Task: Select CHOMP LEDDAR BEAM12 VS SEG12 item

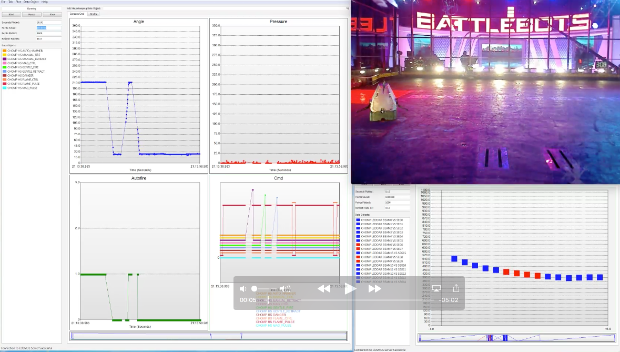Action: [381, 274]
